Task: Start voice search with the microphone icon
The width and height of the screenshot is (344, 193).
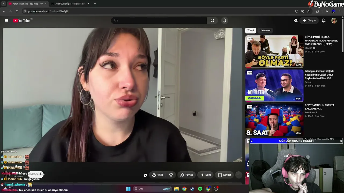Action: tap(225, 21)
